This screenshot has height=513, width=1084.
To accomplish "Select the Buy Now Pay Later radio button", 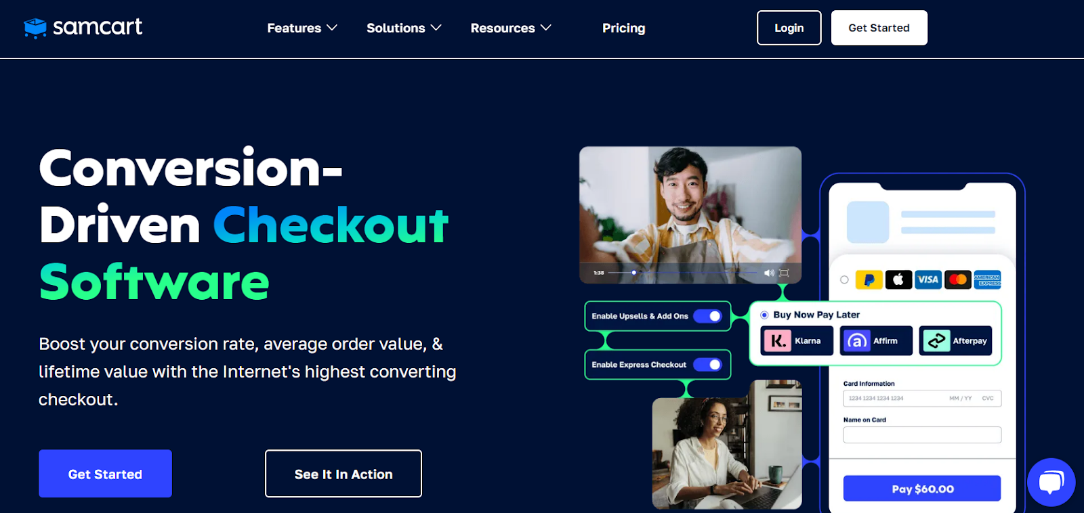I will 764,315.
